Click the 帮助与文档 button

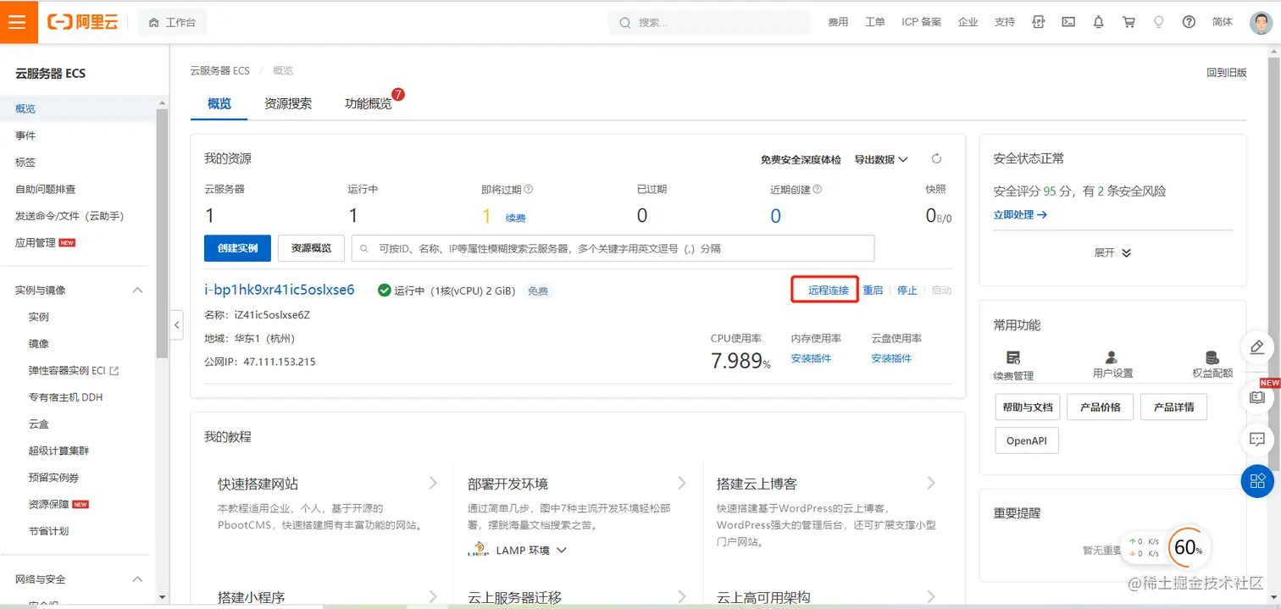[x=1028, y=407]
